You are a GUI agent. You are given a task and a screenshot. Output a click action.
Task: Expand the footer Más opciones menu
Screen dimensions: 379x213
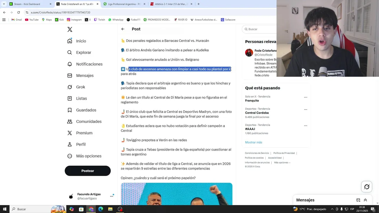282,162
